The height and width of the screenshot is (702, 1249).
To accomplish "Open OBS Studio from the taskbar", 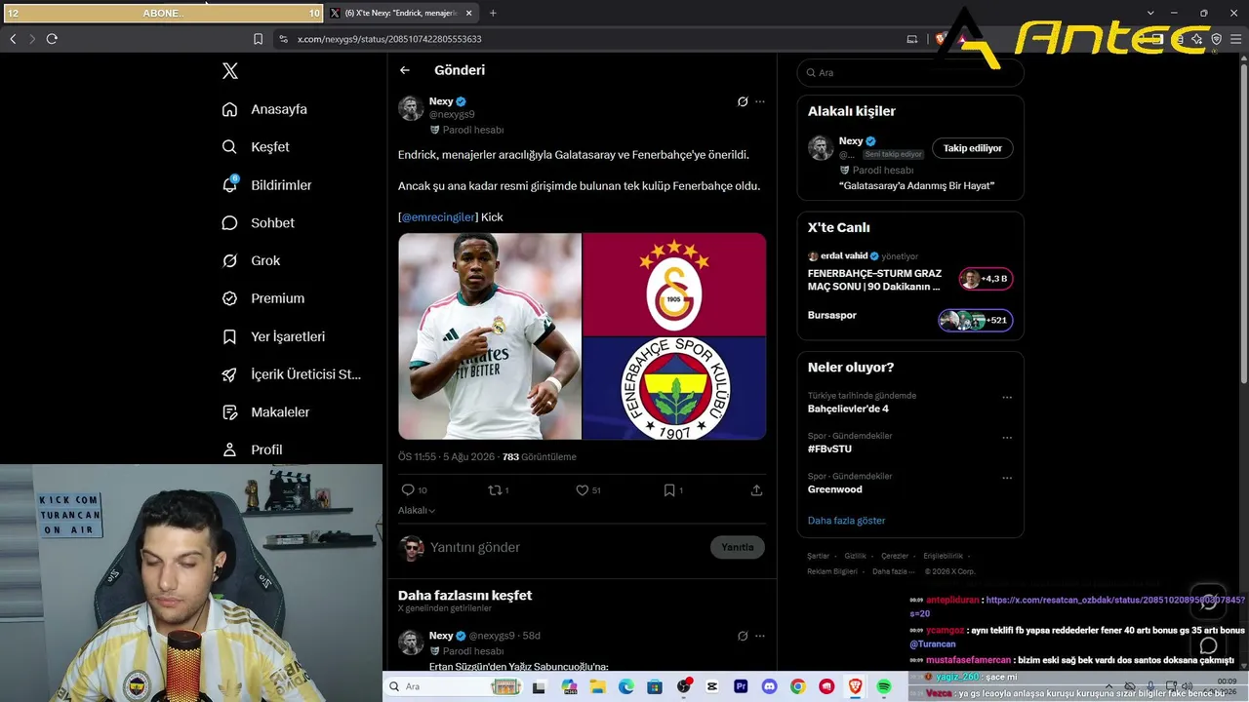I will tap(684, 686).
